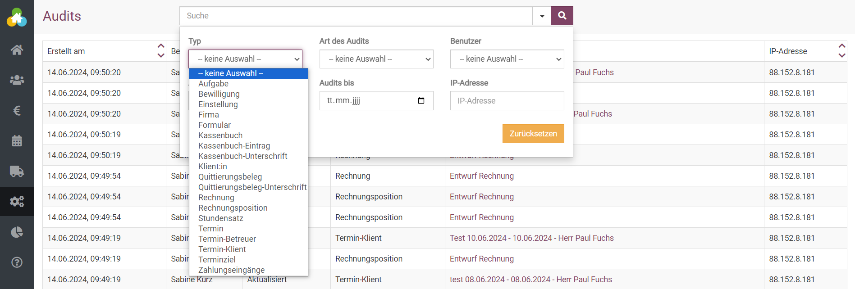855x289 pixels.
Task: Open the calendar picker in Audits bis
Action: pos(421,100)
